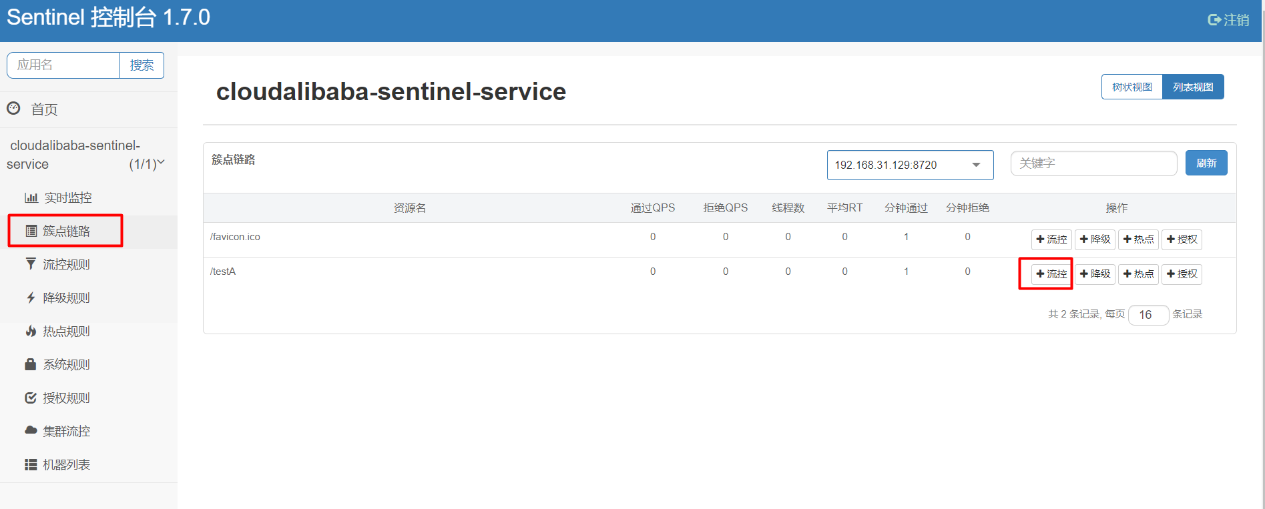Open the machine IP address dropdown

tap(910, 165)
